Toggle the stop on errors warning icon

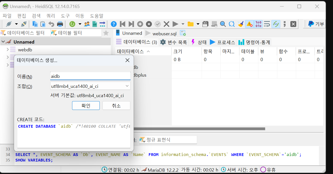pos(249,24)
